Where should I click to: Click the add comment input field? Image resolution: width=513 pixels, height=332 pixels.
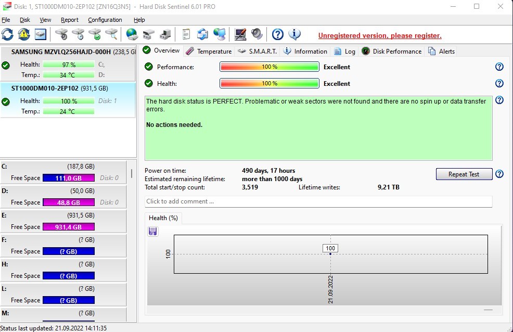[x=318, y=201]
